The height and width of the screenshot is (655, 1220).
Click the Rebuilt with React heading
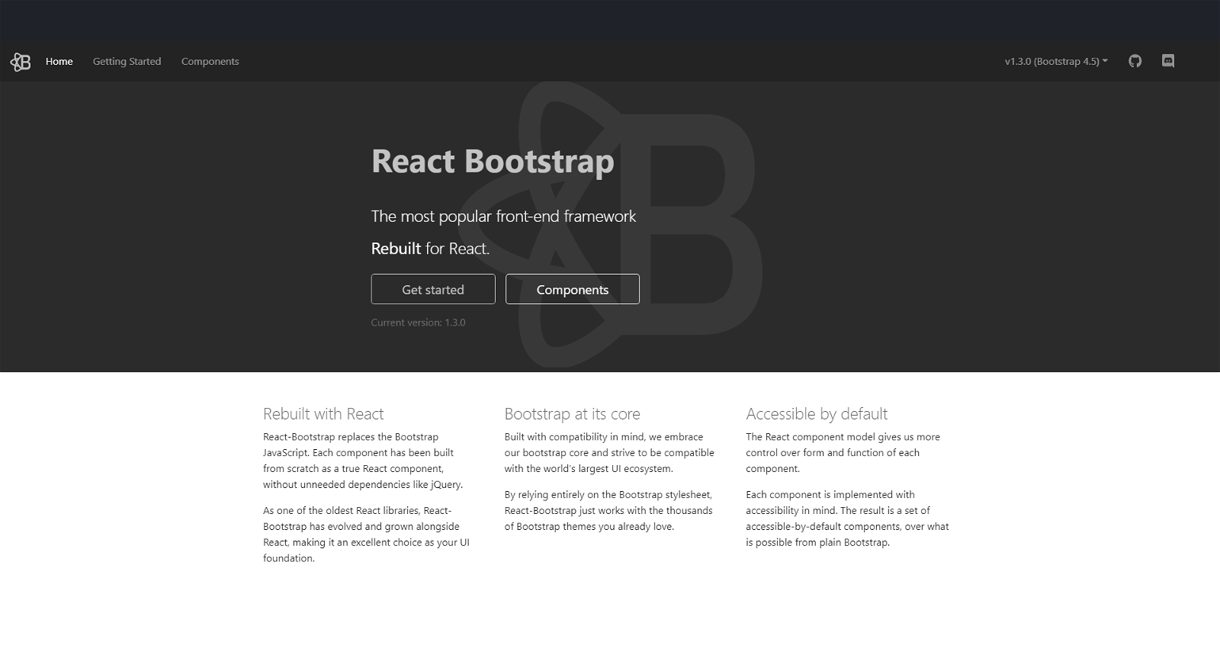point(323,414)
